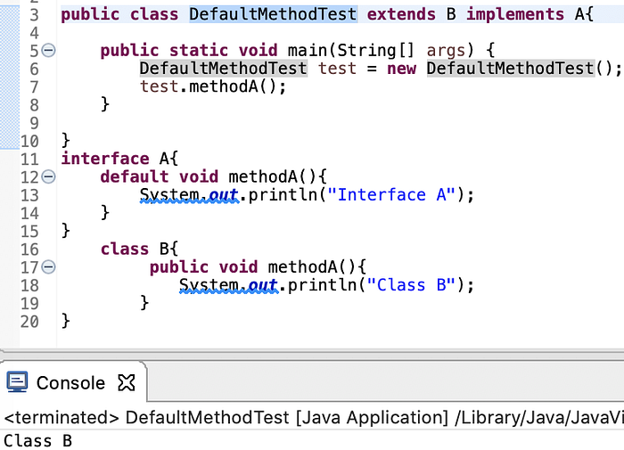Click the underlined System.out on line 13
This screenshot has height=450, width=624.
click(189, 195)
